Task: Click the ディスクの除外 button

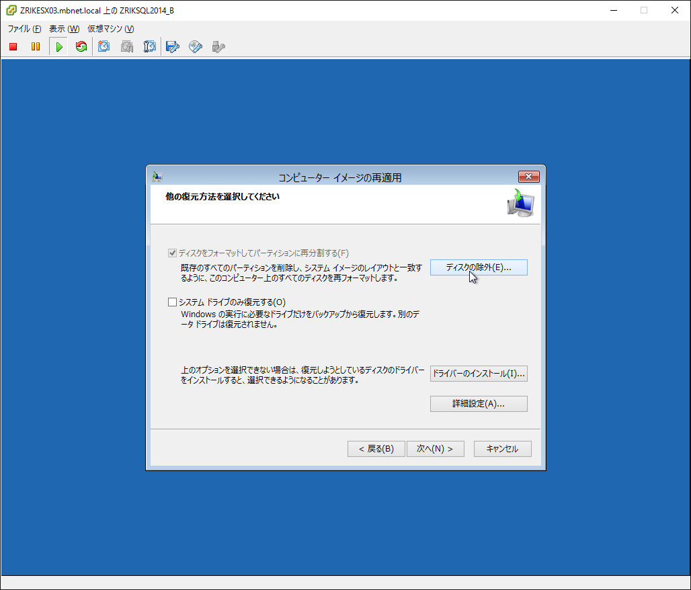Action: [479, 267]
